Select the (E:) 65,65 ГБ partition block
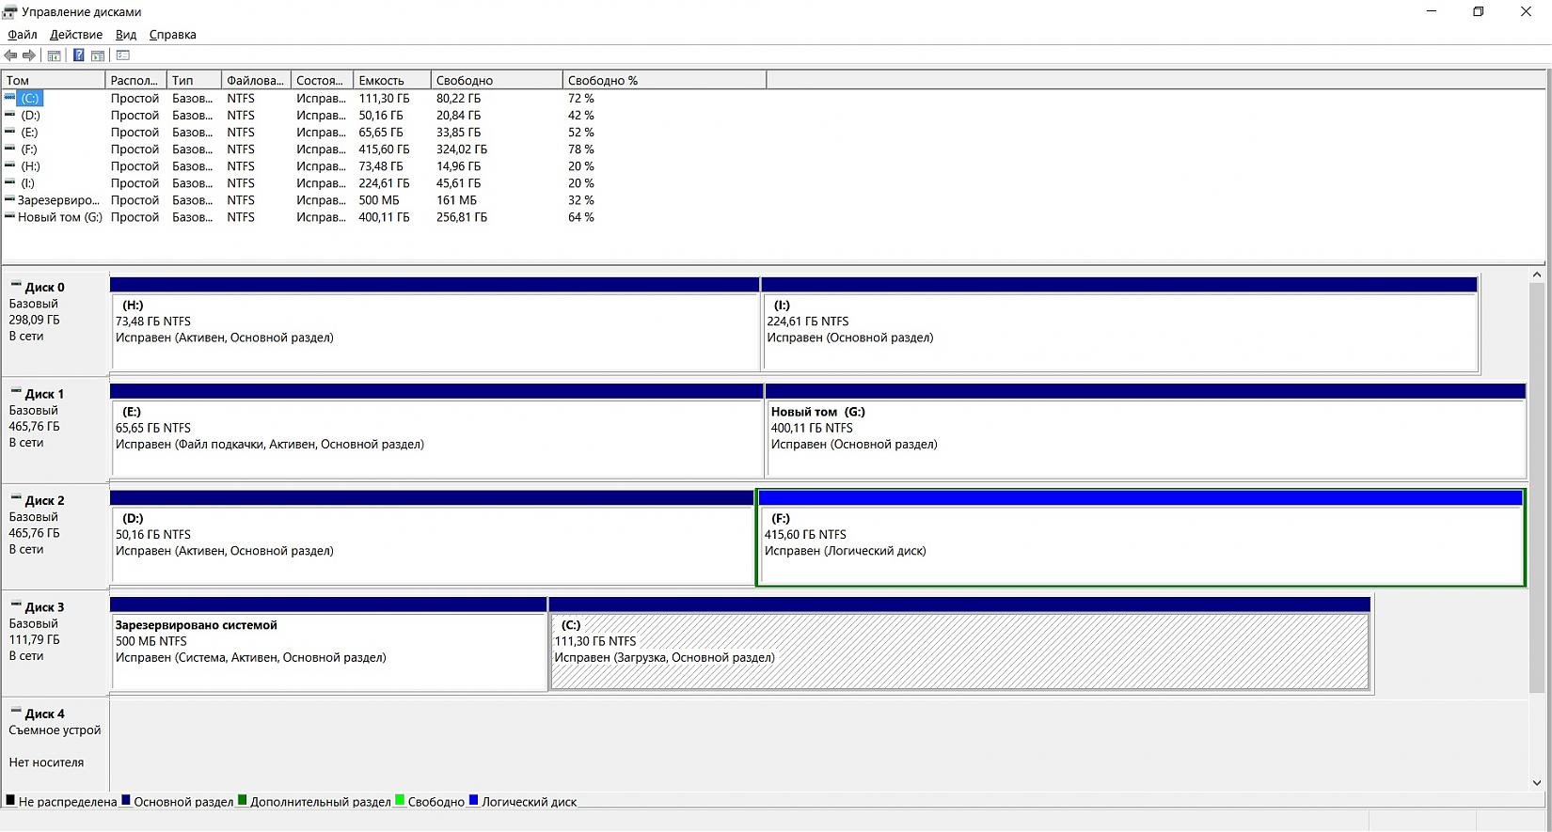This screenshot has width=1552, height=832. [437, 431]
